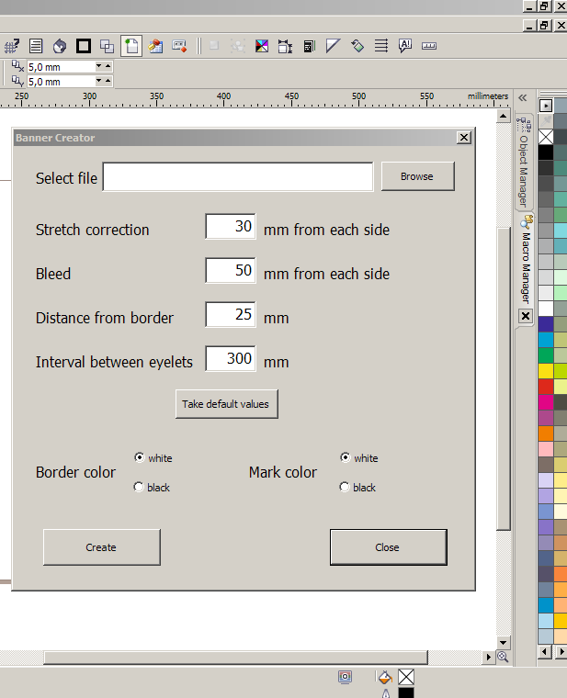The height and width of the screenshot is (698, 567).
Task: Click the Create button
Action: point(102,547)
